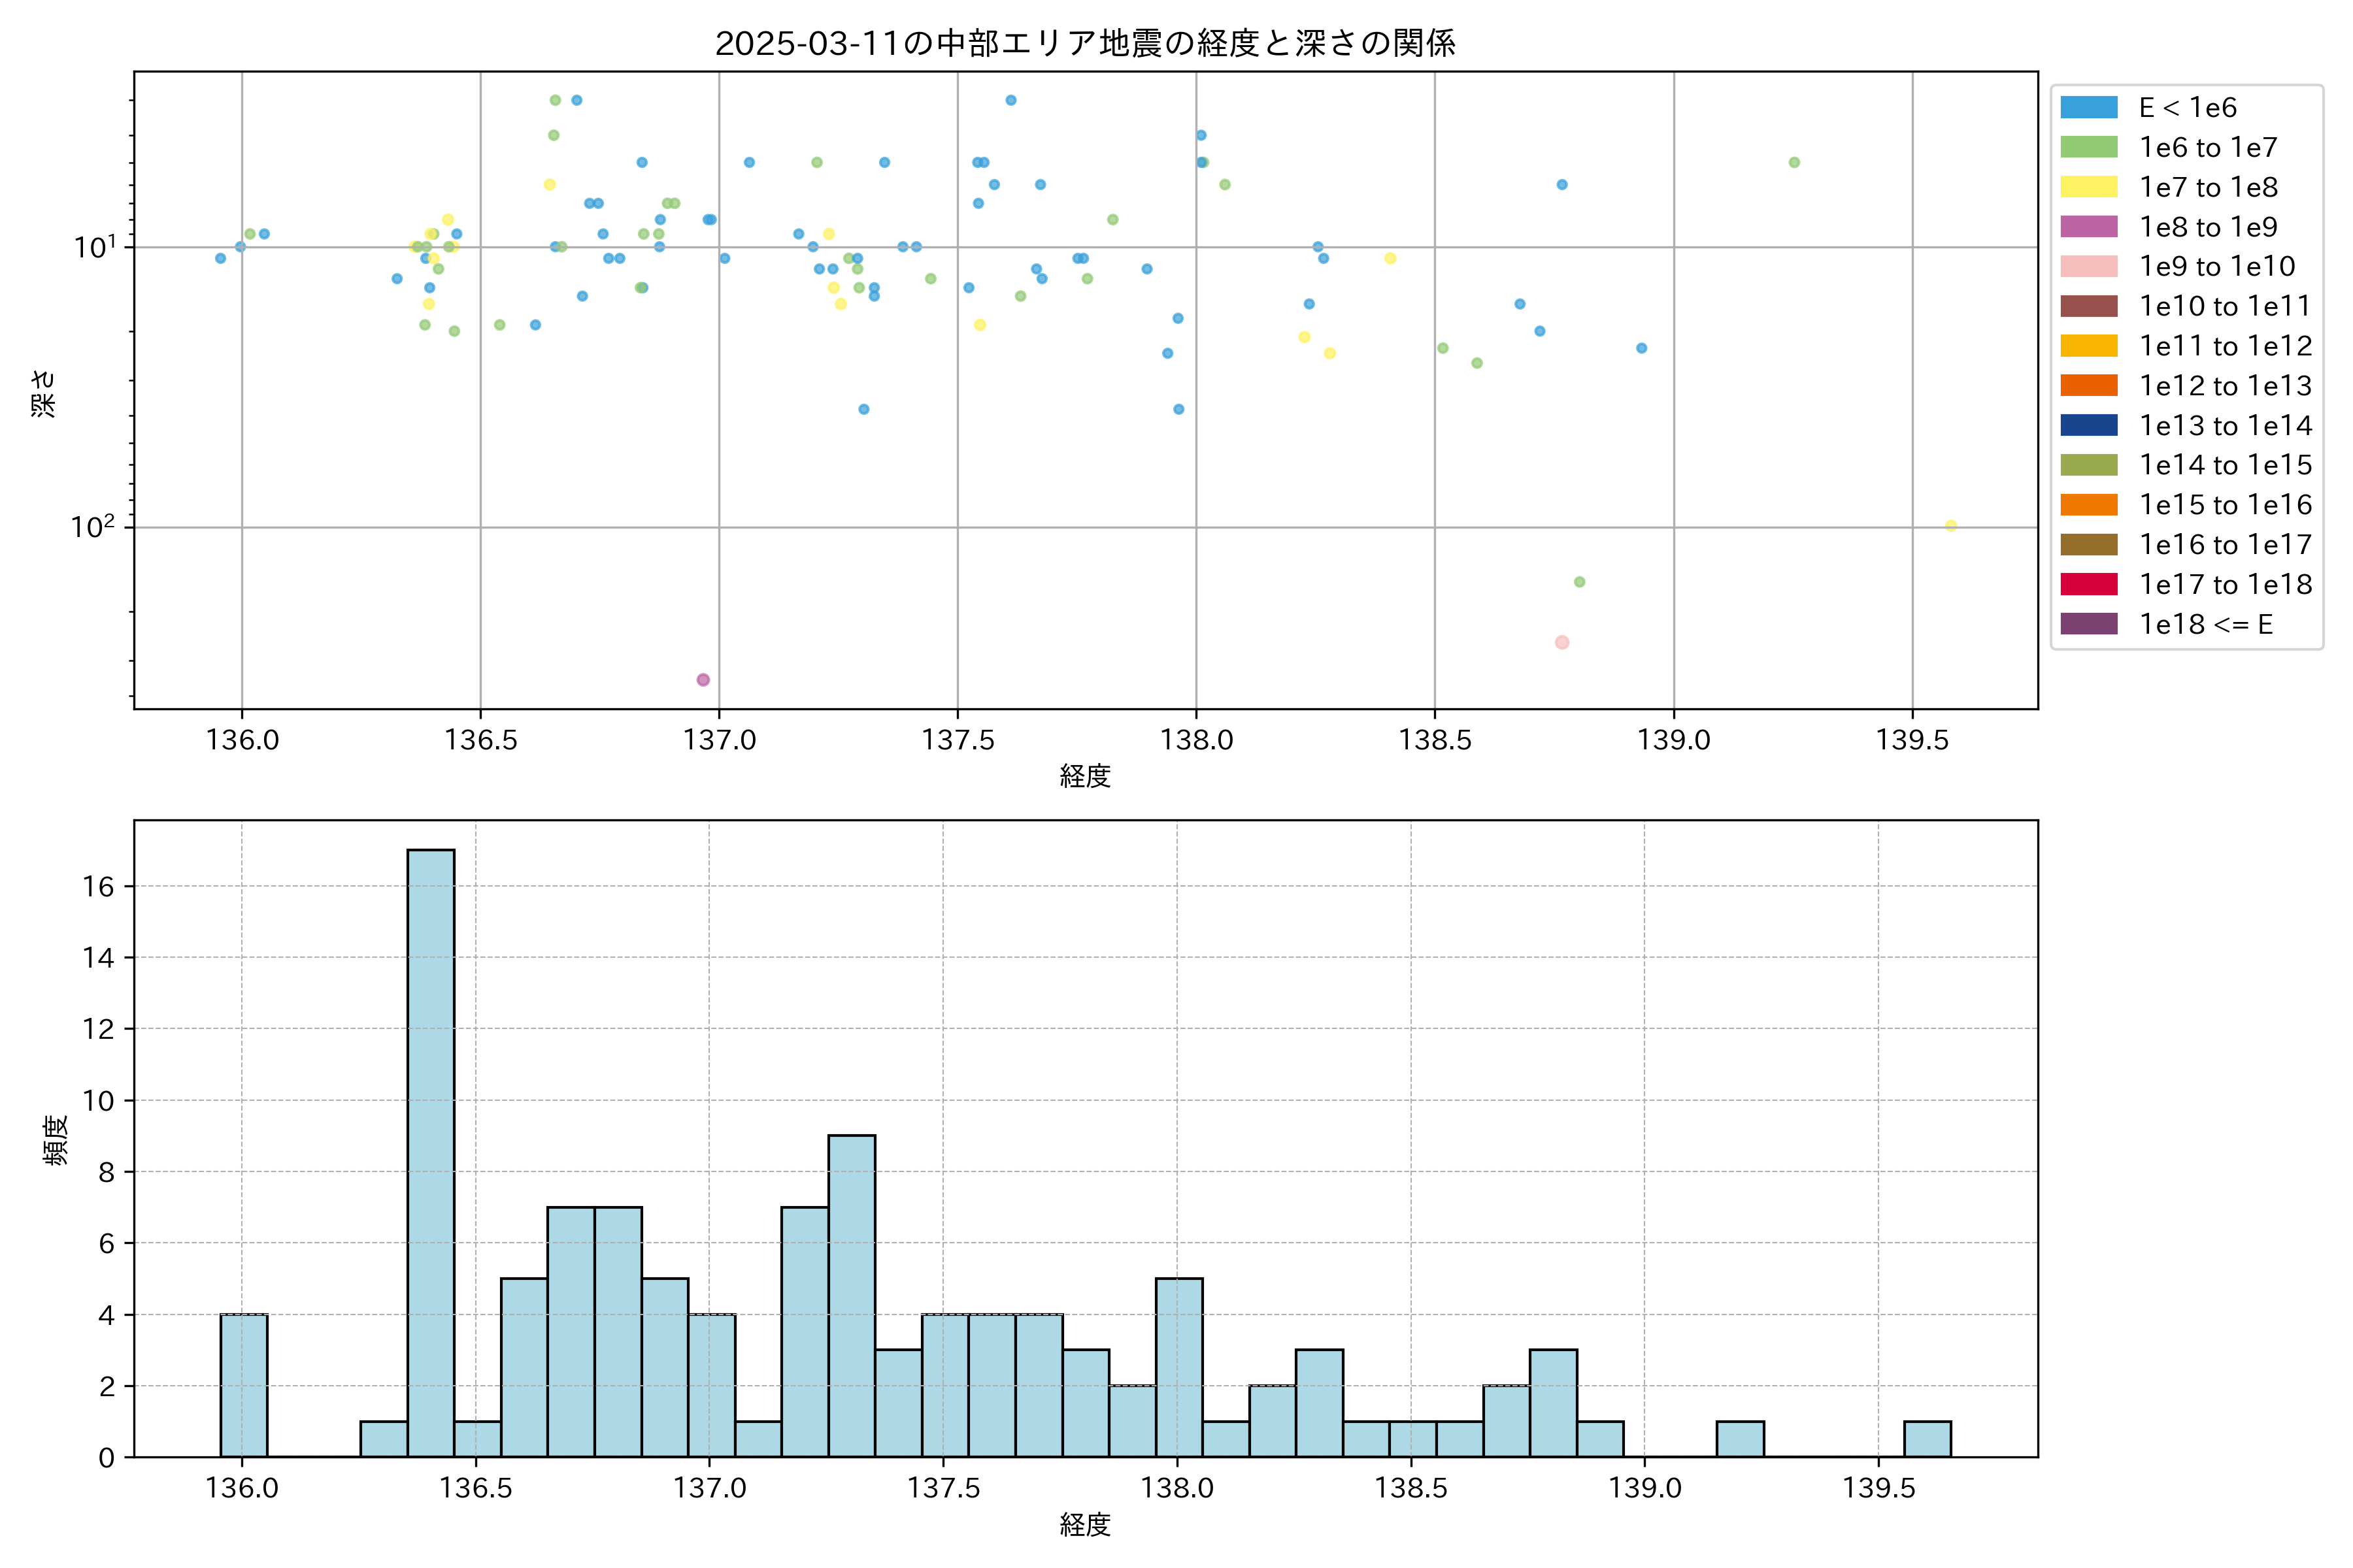Click the navy '1e13 to 1e14' legend swatch

point(2088,425)
